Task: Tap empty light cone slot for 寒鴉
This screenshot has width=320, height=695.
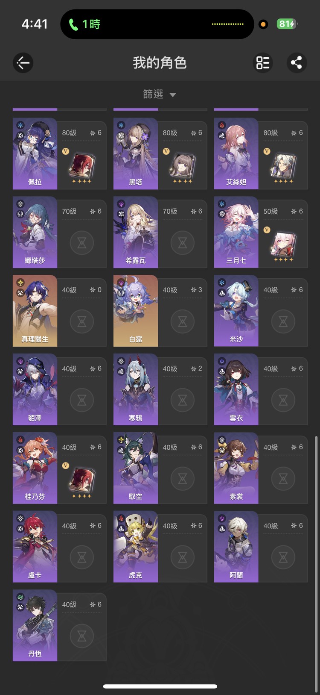Action: click(182, 400)
